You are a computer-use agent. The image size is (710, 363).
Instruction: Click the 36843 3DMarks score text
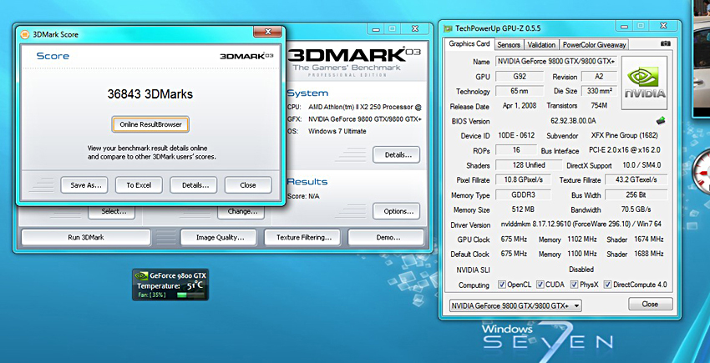(x=150, y=94)
